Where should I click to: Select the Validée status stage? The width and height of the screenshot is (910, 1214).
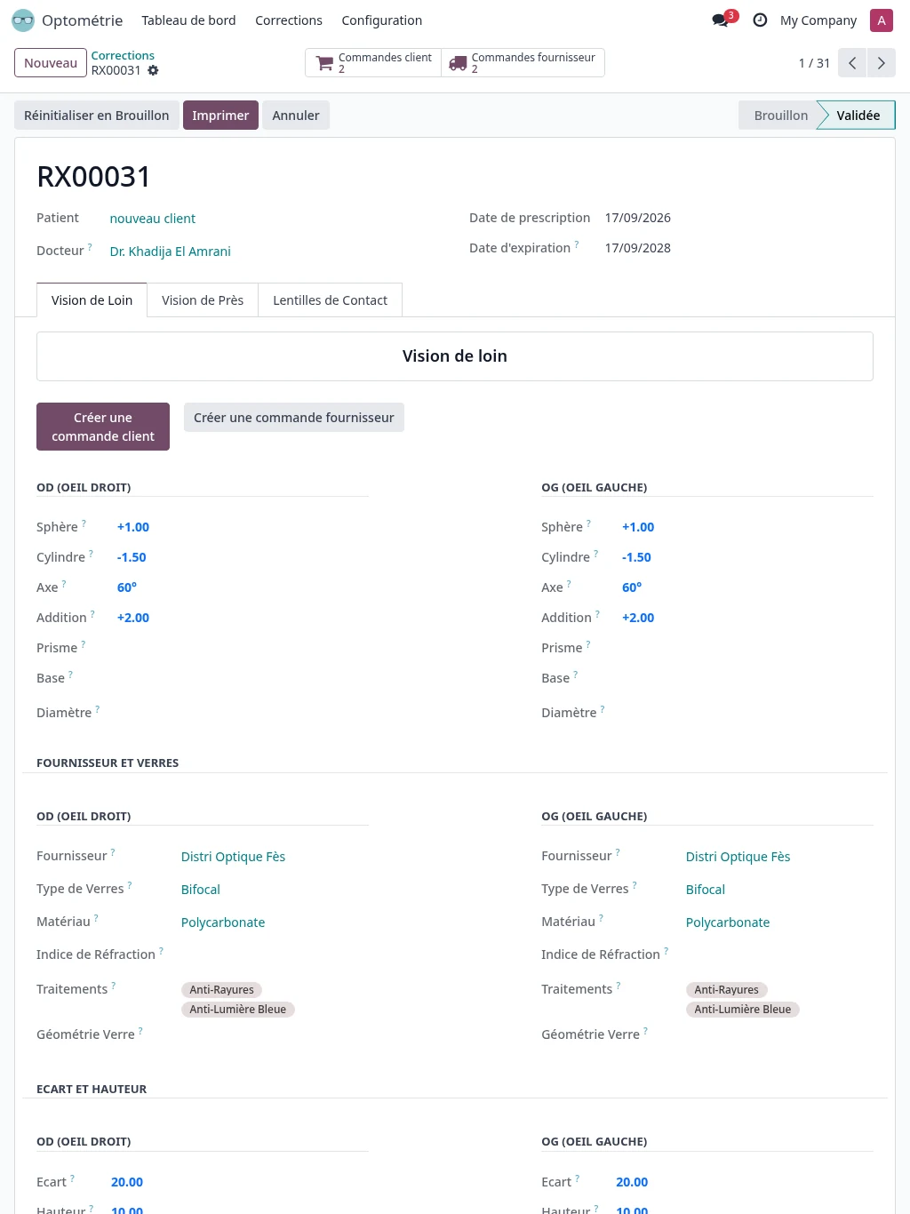[x=858, y=116]
